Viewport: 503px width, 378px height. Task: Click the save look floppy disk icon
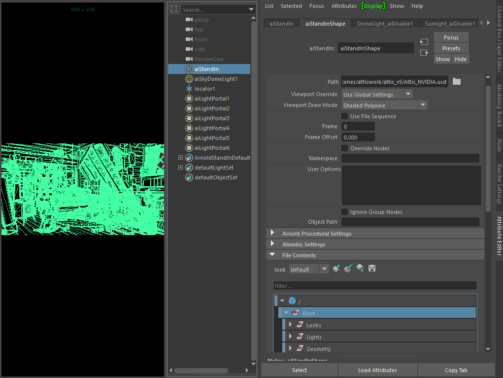[x=372, y=269]
